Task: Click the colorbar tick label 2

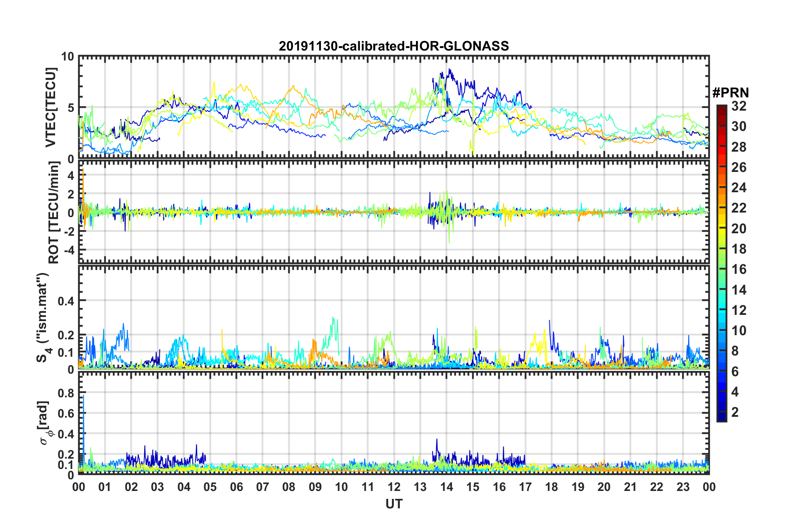Action: (735, 412)
